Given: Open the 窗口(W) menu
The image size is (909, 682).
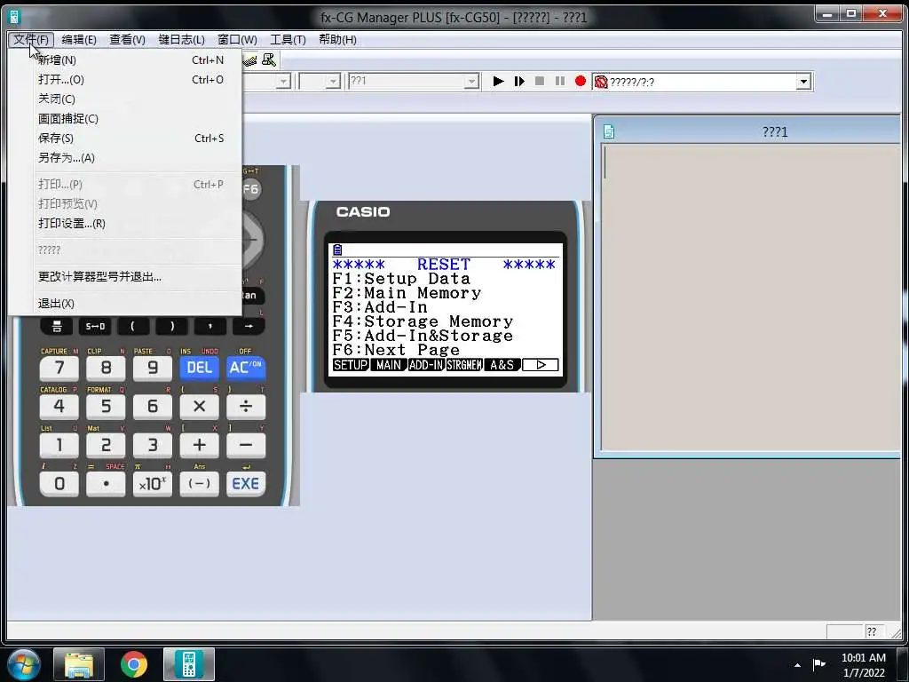Looking at the screenshot, I should click(237, 39).
